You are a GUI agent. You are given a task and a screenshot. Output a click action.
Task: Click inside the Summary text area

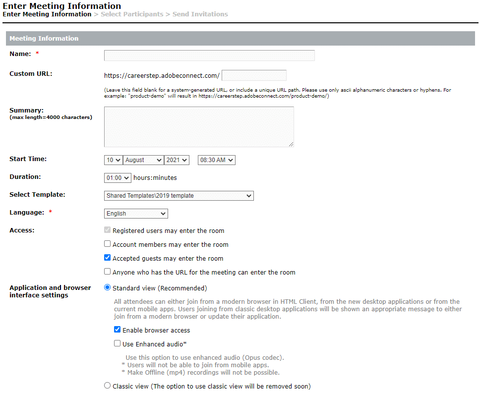pos(199,127)
